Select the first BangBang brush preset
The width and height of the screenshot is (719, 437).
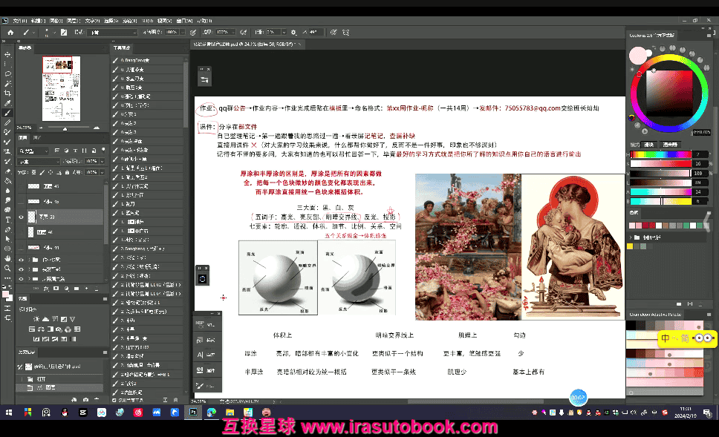pyautogui.click(x=148, y=60)
